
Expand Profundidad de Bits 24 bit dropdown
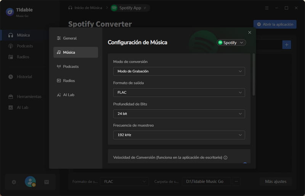(x=179, y=114)
